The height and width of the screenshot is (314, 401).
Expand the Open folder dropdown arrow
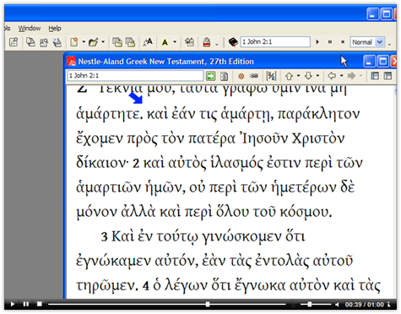pos(103,42)
